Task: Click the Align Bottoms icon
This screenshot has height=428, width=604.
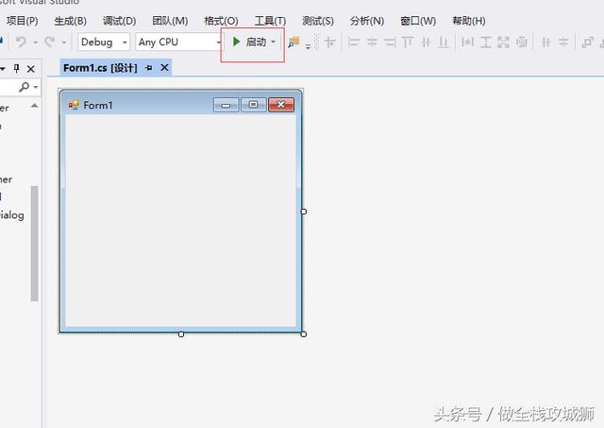Action: pos(444,42)
